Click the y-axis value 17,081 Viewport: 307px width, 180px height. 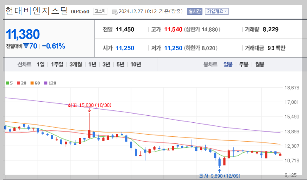292,102
